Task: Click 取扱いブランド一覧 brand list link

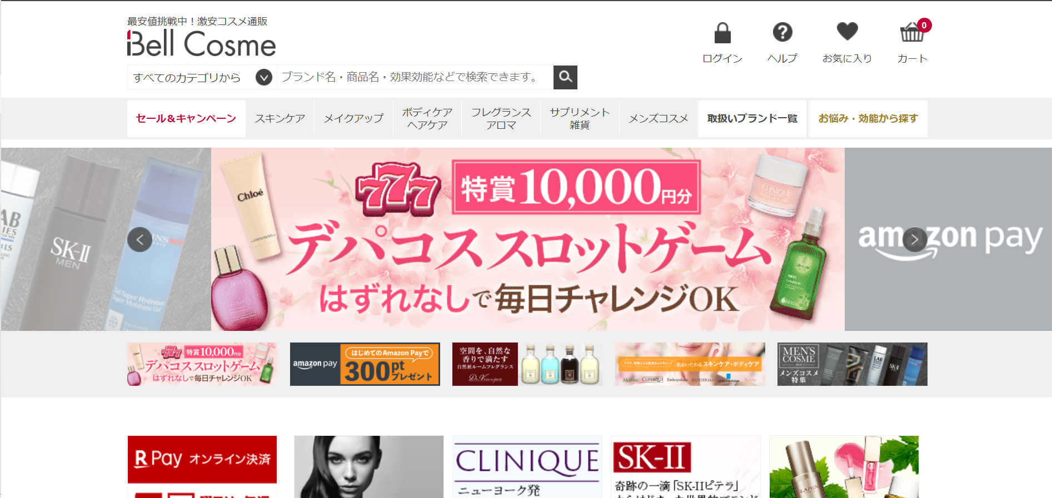Action: pos(752,119)
